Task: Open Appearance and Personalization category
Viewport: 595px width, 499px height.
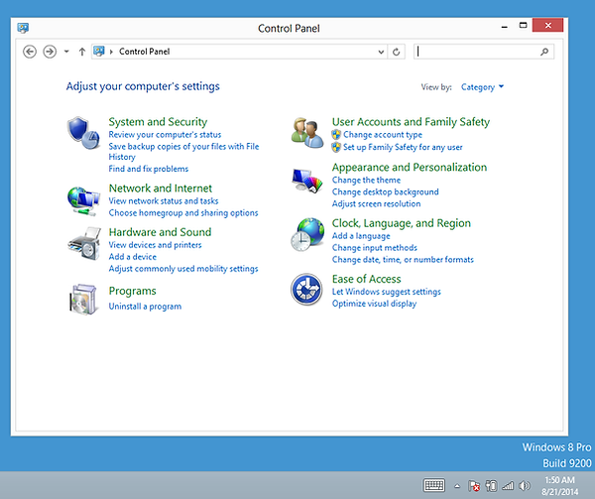Action: [410, 168]
